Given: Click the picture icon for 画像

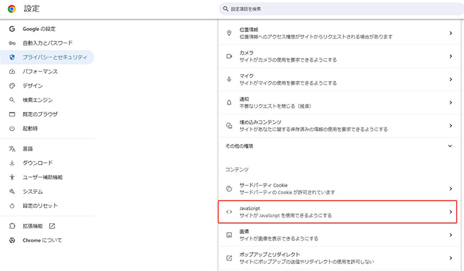Looking at the screenshot, I should tap(229, 235).
